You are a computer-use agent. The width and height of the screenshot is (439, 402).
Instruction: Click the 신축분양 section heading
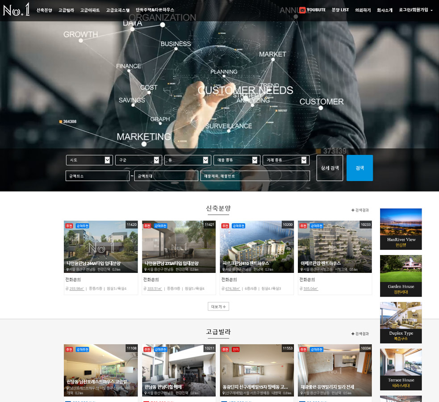coord(218,208)
